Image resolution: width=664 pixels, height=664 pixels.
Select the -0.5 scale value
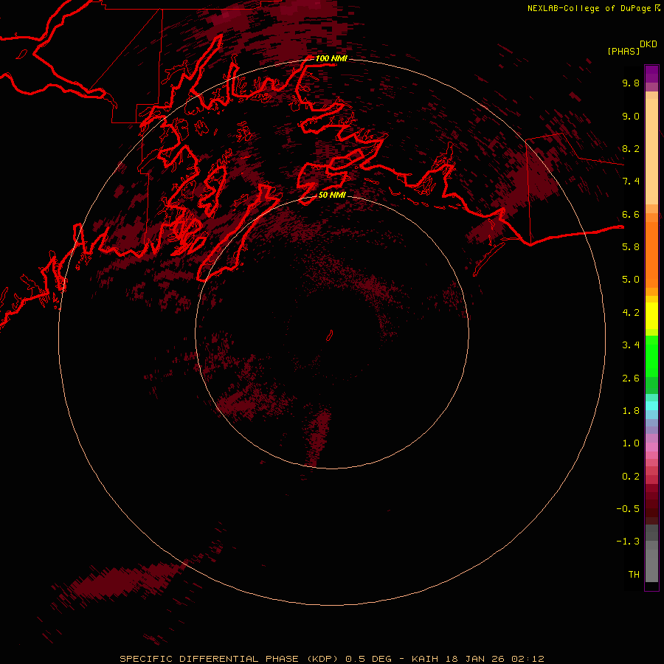point(628,509)
